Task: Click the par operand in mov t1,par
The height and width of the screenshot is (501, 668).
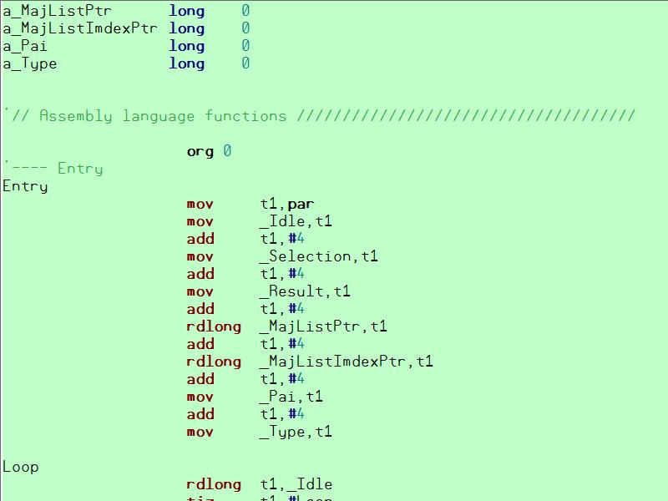Action: pyautogui.click(x=301, y=205)
